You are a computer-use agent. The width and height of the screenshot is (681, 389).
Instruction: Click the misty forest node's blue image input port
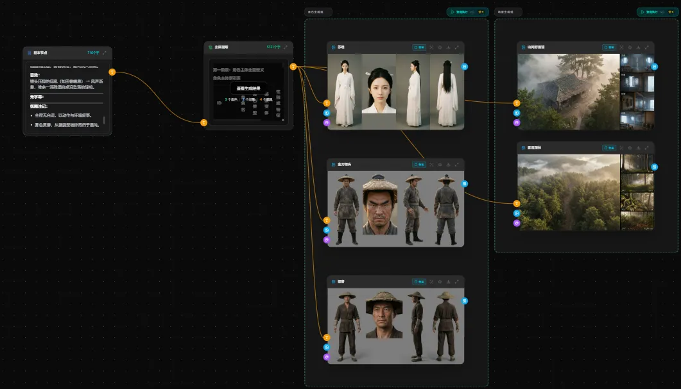[x=517, y=213]
